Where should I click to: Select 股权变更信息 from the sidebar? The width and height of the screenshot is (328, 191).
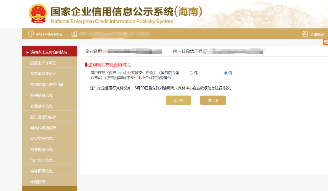click(x=41, y=139)
